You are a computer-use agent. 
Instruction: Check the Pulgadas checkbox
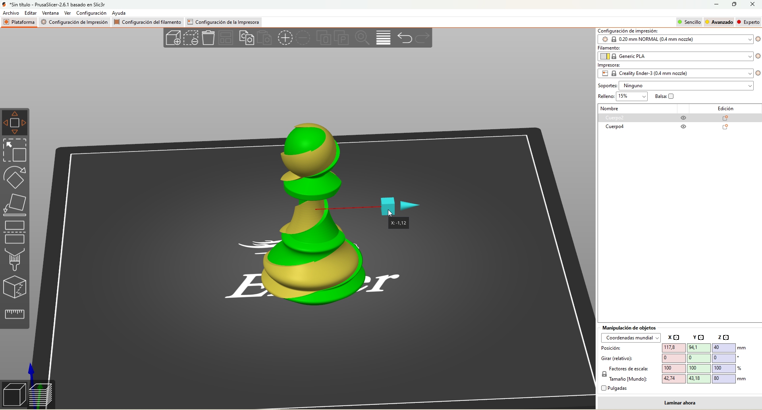[604, 388]
